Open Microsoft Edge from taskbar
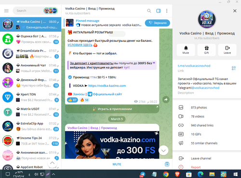 [x=201, y=174]
